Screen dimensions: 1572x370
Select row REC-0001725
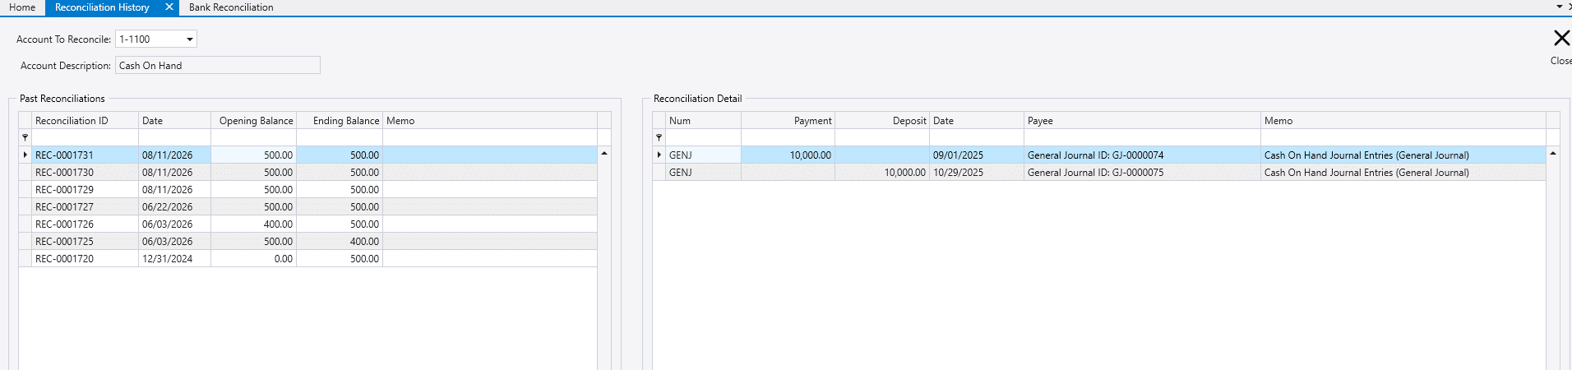[308, 241]
